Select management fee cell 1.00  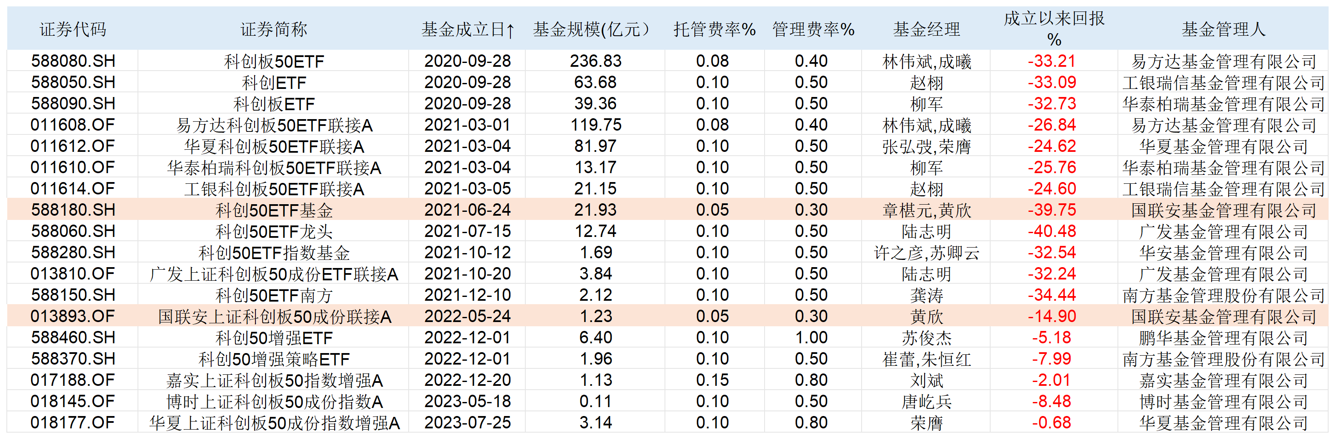tap(811, 337)
